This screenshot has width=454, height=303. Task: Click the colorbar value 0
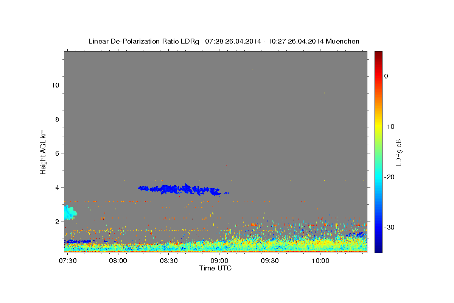386,76
